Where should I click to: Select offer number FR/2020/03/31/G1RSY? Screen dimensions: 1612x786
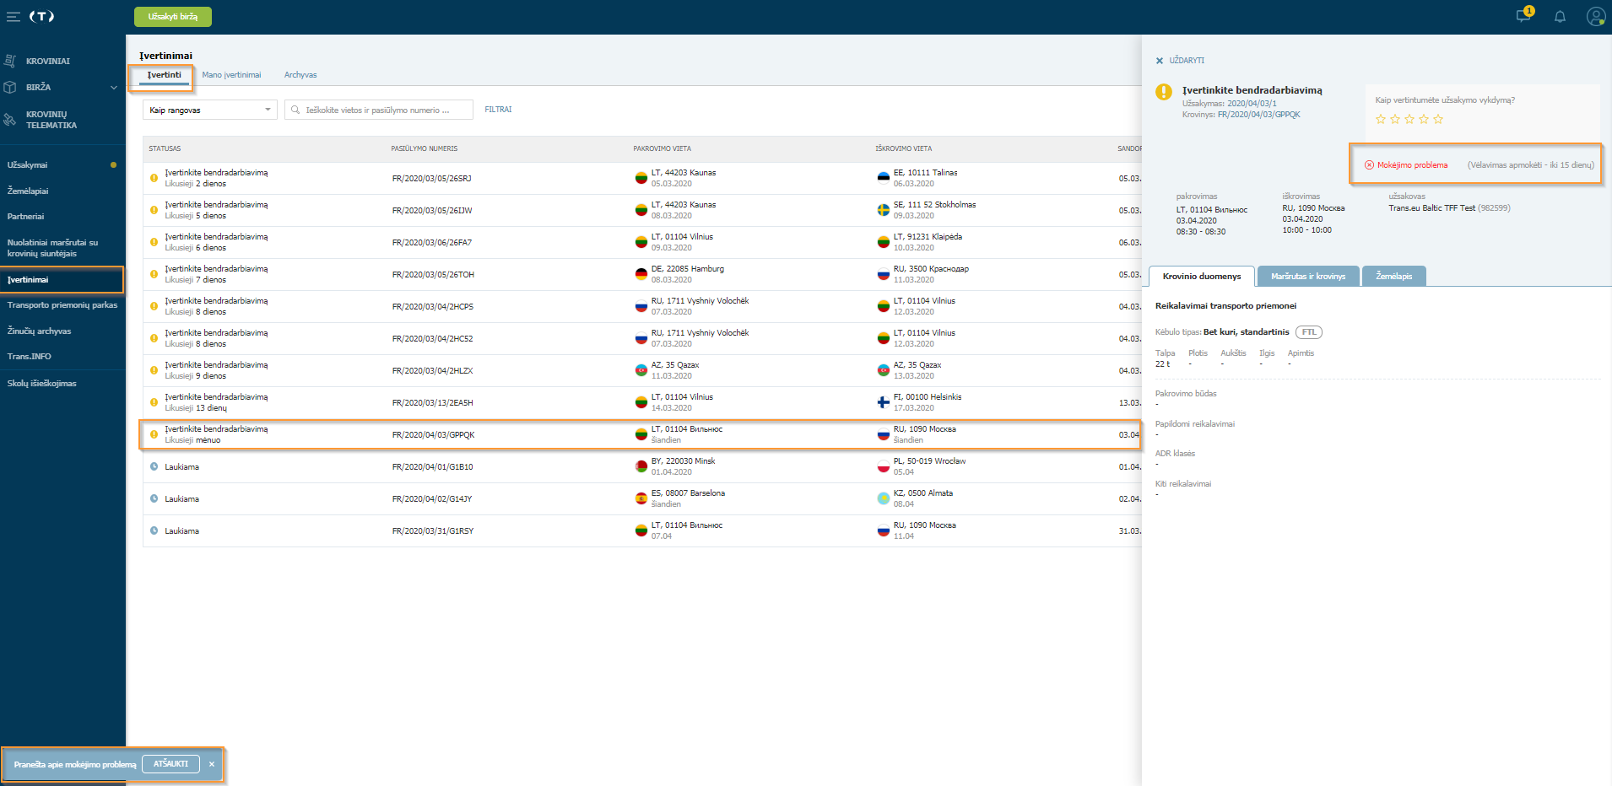(x=433, y=531)
